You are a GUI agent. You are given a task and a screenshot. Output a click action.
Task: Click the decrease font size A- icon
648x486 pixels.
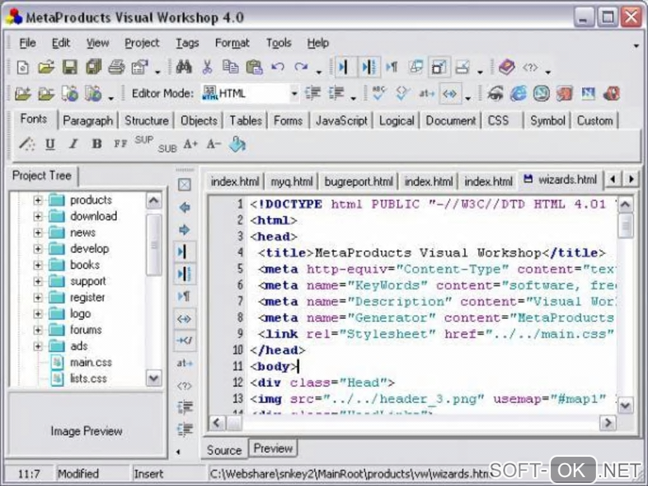(213, 144)
